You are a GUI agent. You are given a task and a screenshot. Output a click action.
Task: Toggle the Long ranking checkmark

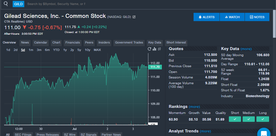point(262,119)
